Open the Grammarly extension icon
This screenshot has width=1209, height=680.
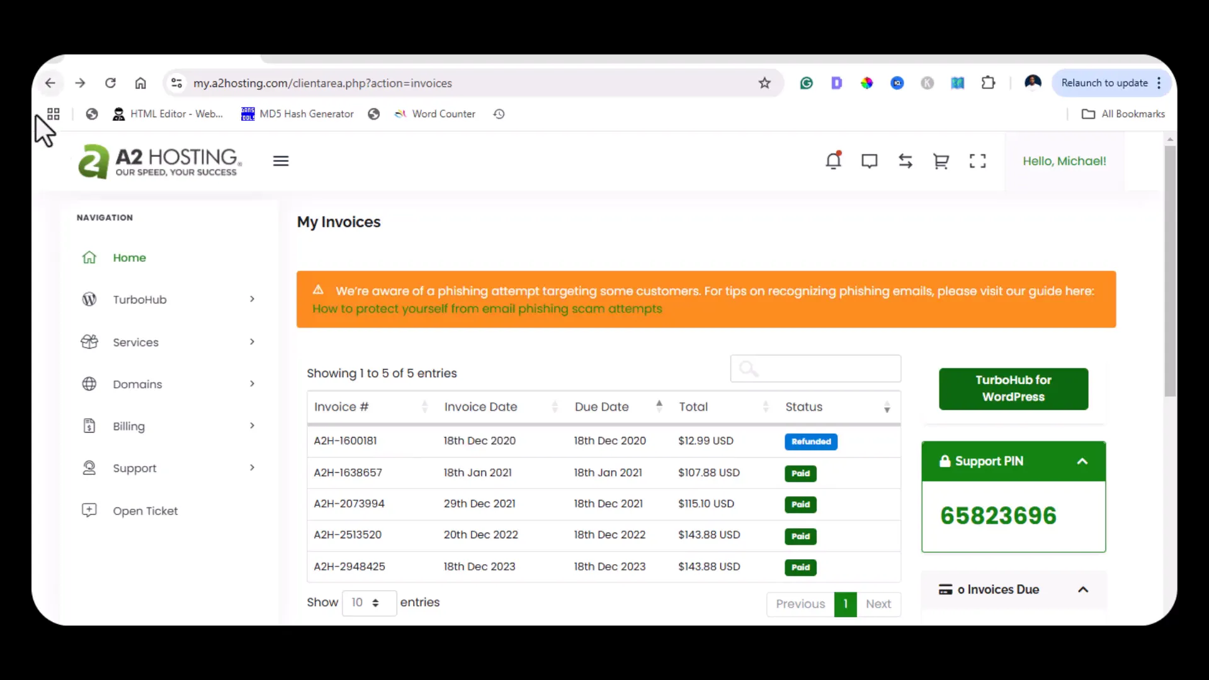tap(806, 83)
